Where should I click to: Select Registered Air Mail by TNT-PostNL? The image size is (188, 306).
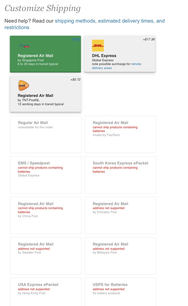pos(45,99)
